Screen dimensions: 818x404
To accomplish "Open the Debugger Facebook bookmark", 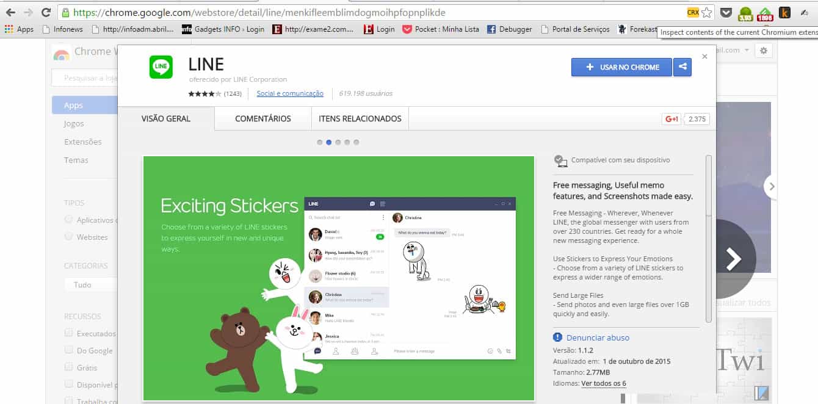I will point(509,29).
